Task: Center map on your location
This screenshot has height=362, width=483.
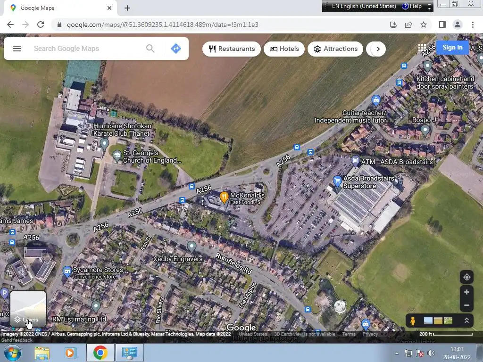Action: tap(466, 277)
